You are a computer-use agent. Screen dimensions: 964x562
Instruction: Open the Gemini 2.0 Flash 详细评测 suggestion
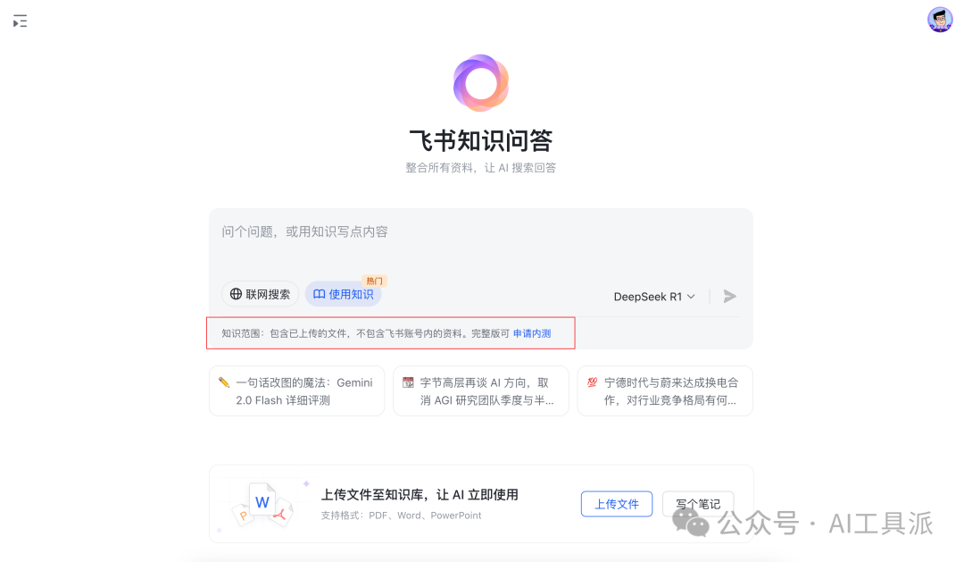click(297, 390)
